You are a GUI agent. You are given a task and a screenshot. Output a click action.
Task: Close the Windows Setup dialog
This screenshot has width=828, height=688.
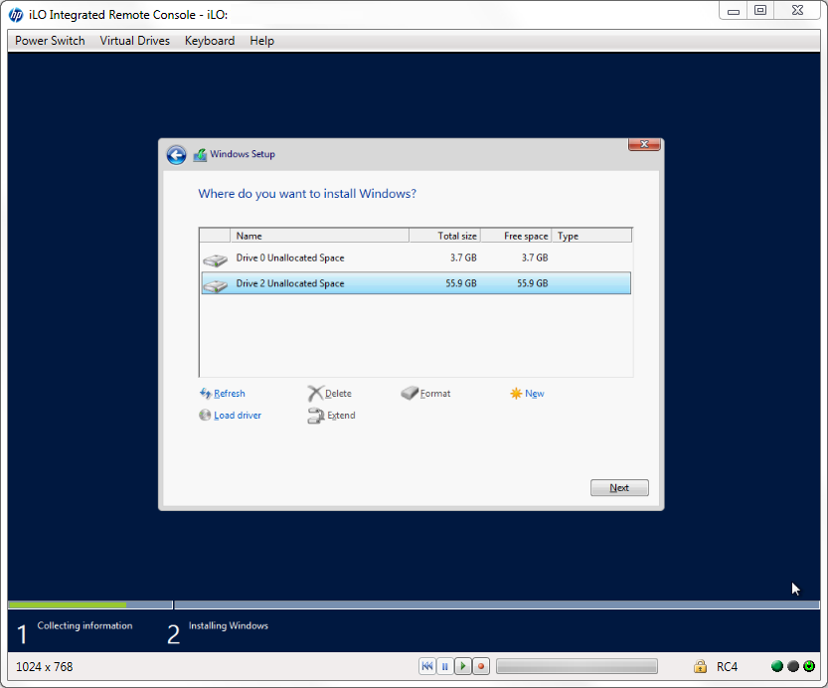(x=644, y=144)
